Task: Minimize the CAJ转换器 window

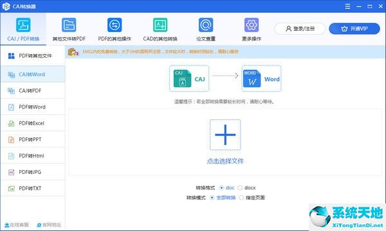Action: pos(359,6)
